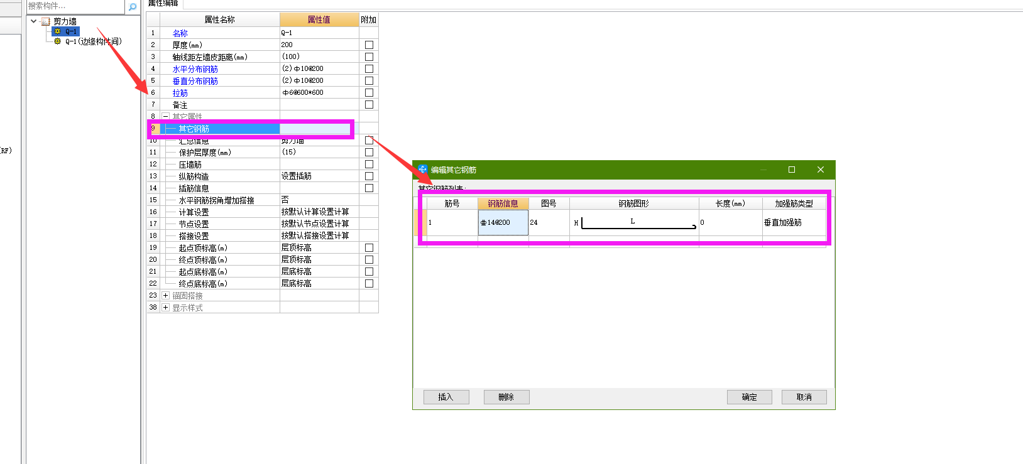Cancel with the 取消 button
The image size is (1023, 464).
[804, 397]
